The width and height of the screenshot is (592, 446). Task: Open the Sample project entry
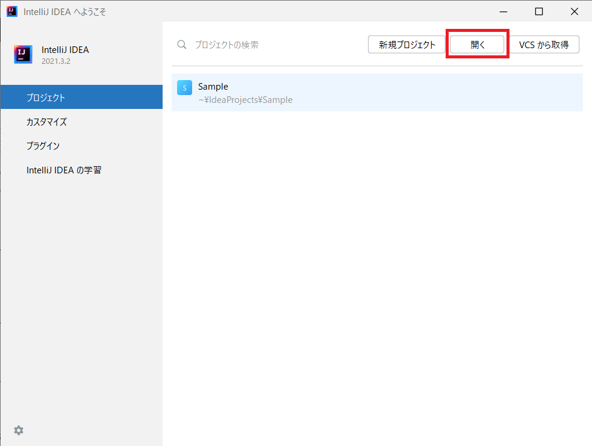click(377, 93)
